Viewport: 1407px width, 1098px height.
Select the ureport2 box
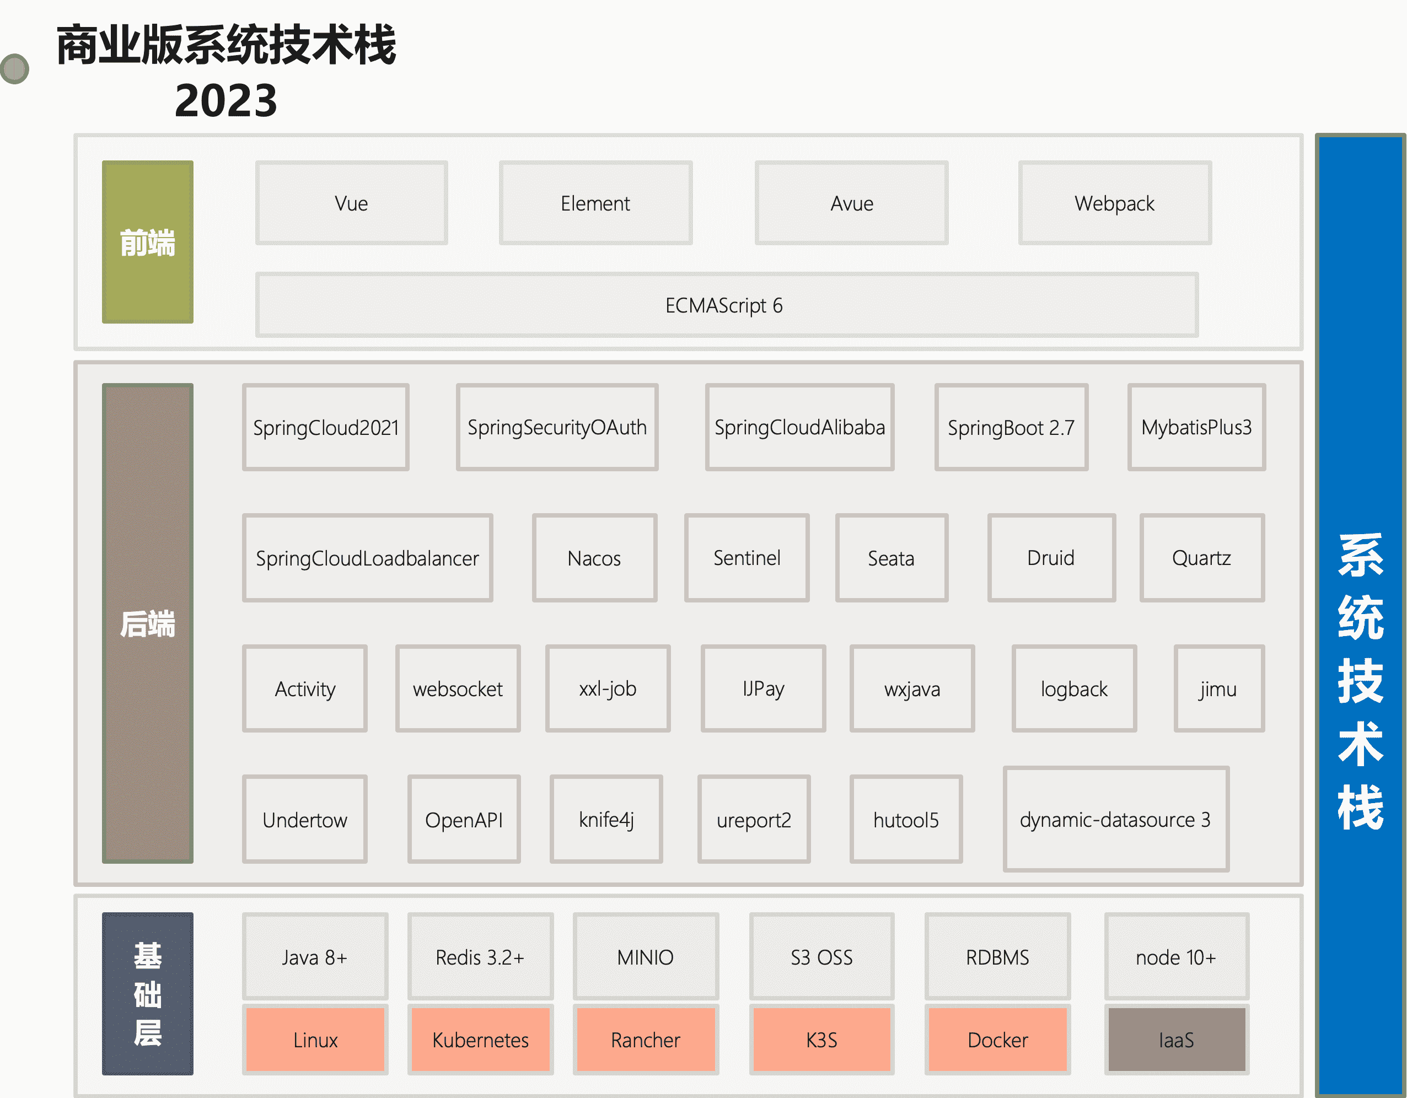754,819
